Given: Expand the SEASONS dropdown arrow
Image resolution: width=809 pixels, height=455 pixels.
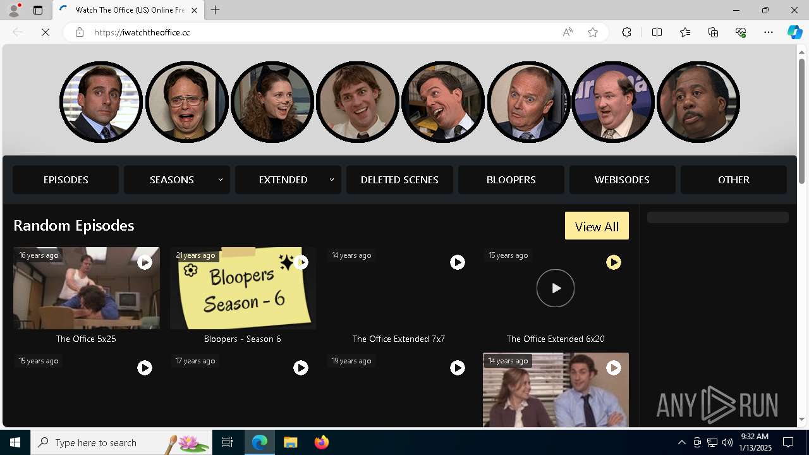Looking at the screenshot, I should (x=221, y=179).
